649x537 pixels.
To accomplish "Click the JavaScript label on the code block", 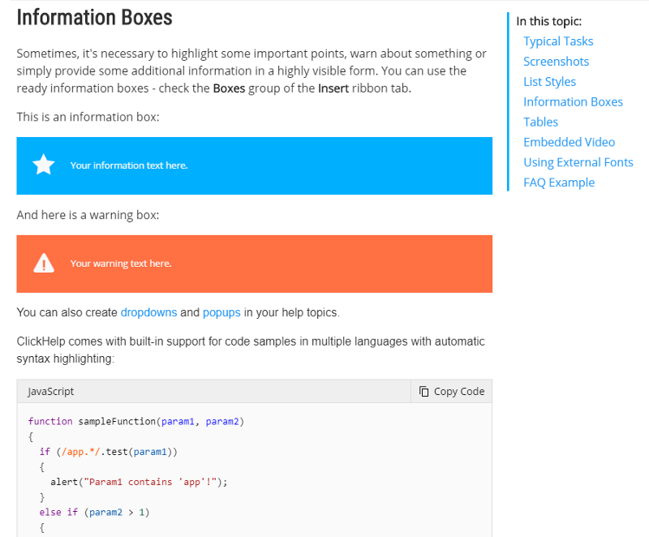I will tap(51, 392).
